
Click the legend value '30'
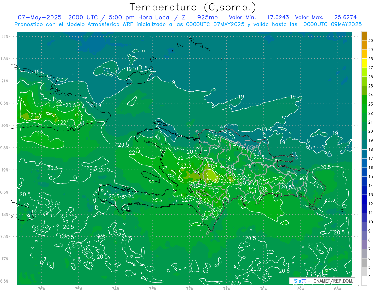click(370, 40)
